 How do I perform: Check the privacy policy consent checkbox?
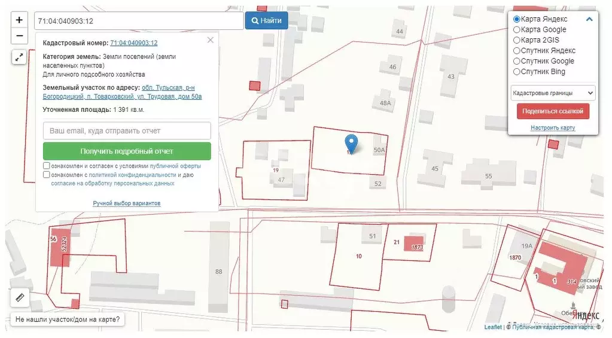[47, 175]
